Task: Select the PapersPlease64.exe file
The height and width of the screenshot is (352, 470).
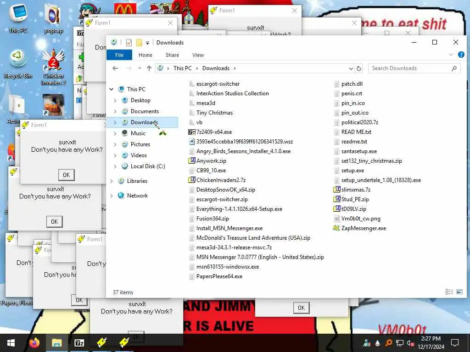Action: pyautogui.click(x=216, y=276)
